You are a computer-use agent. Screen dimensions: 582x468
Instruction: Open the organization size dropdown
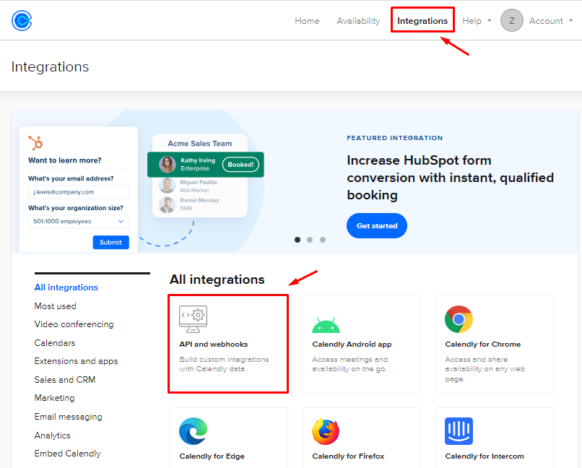79,221
